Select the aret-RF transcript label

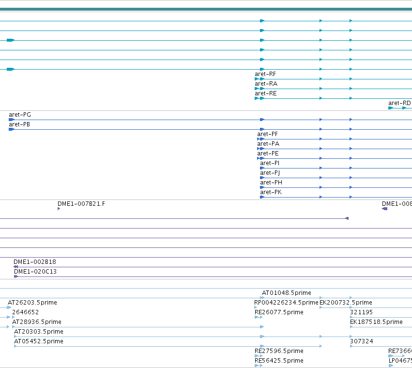tap(265, 74)
